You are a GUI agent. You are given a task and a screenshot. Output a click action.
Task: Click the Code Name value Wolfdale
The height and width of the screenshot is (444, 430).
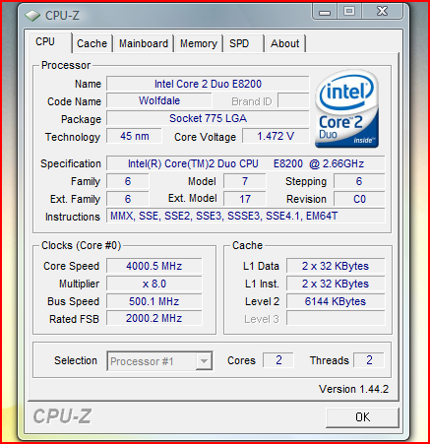point(159,100)
